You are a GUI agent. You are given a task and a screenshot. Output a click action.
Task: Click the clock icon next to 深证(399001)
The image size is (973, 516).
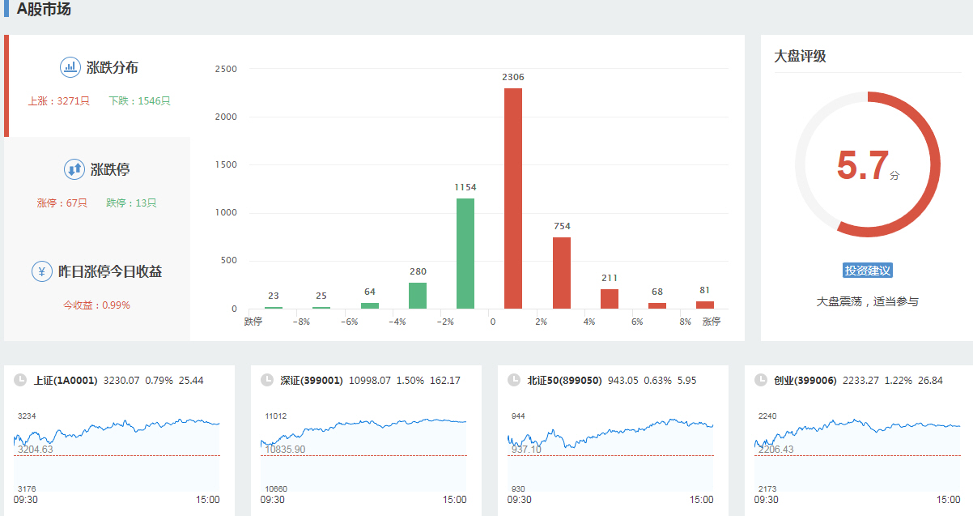(x=266, y=380)
